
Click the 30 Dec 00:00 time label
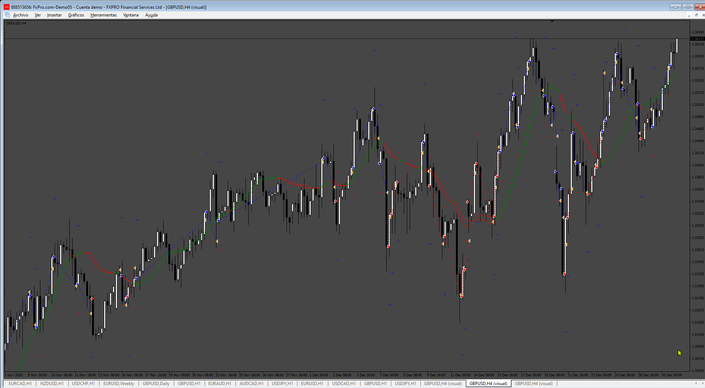click(x=672, y=375)
